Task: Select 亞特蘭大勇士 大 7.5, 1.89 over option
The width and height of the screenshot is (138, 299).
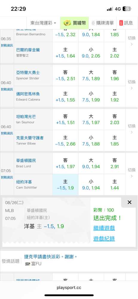Action: tap(91, 76)
